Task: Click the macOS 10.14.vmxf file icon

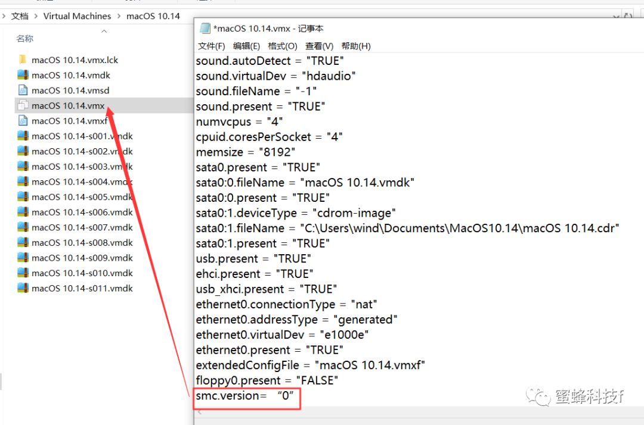Action: pos(23,120)
